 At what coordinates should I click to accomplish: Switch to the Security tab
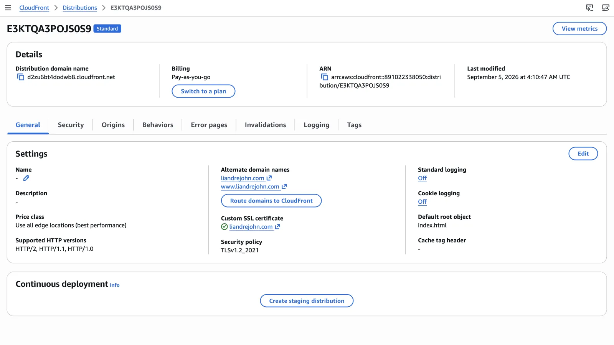tap(71, 125)
